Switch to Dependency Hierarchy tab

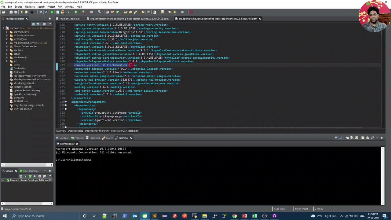(97, 131)
